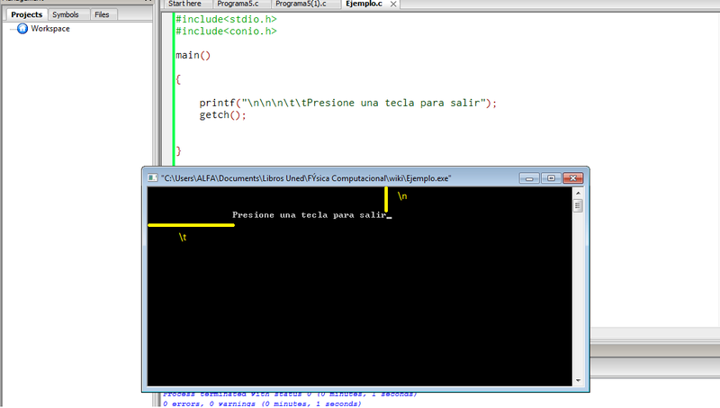Viewport: 720px width, 408px height.
Task: Click the #include<conio.h> code line
Action: 226,32
